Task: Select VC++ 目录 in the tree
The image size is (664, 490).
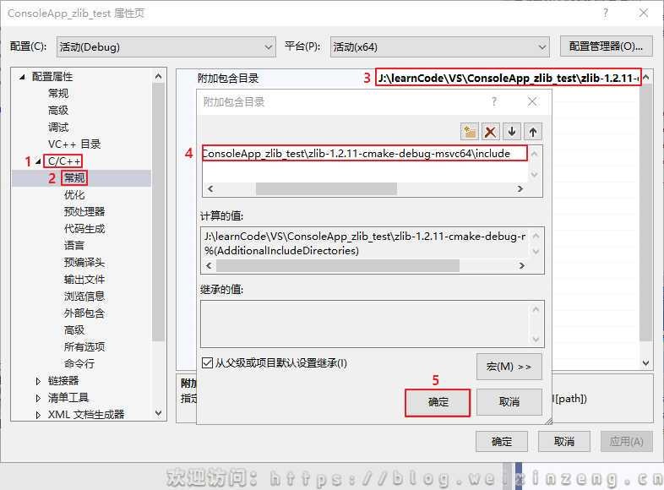Action: point(74,144)
